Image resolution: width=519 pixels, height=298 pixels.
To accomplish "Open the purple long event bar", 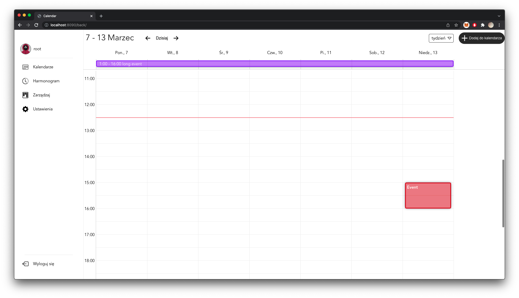I will coord(275,64).
